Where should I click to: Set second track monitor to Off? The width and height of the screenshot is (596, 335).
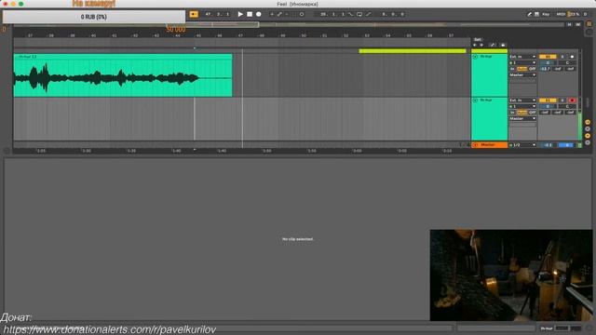[532, 113]
